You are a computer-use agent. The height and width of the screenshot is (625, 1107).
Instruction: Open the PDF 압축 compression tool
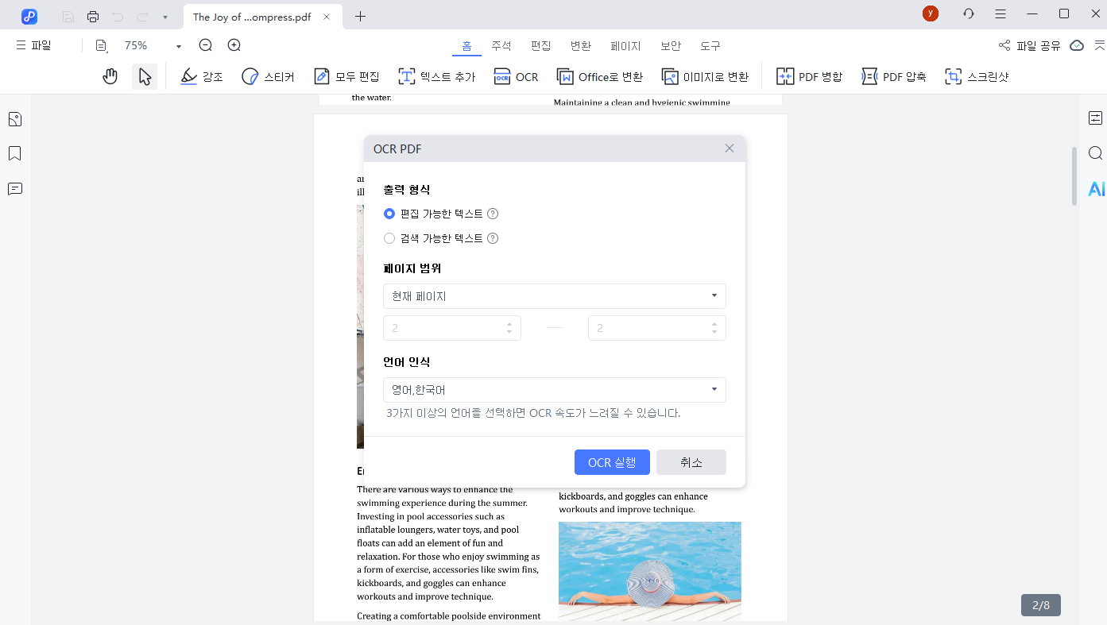coord(893,75)
